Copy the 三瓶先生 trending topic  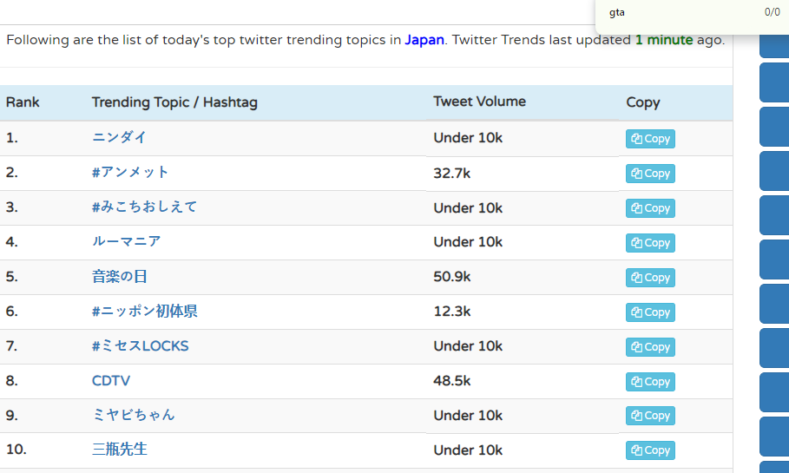coord(650,450)
